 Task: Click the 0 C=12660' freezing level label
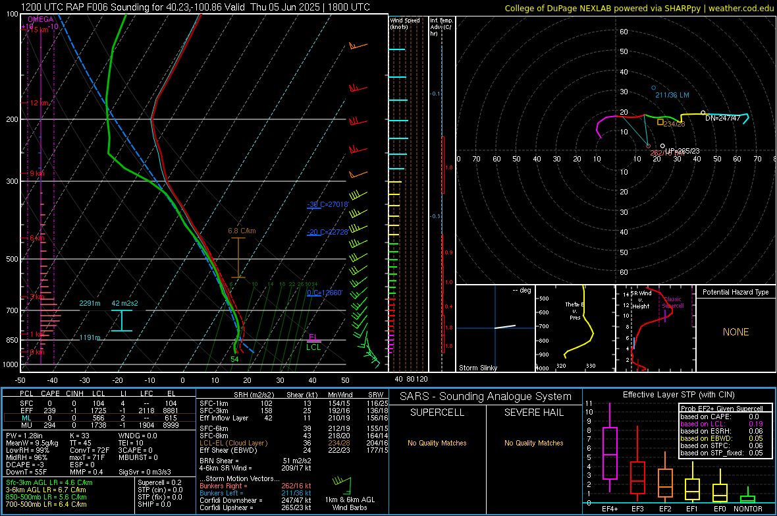point(325,293)
